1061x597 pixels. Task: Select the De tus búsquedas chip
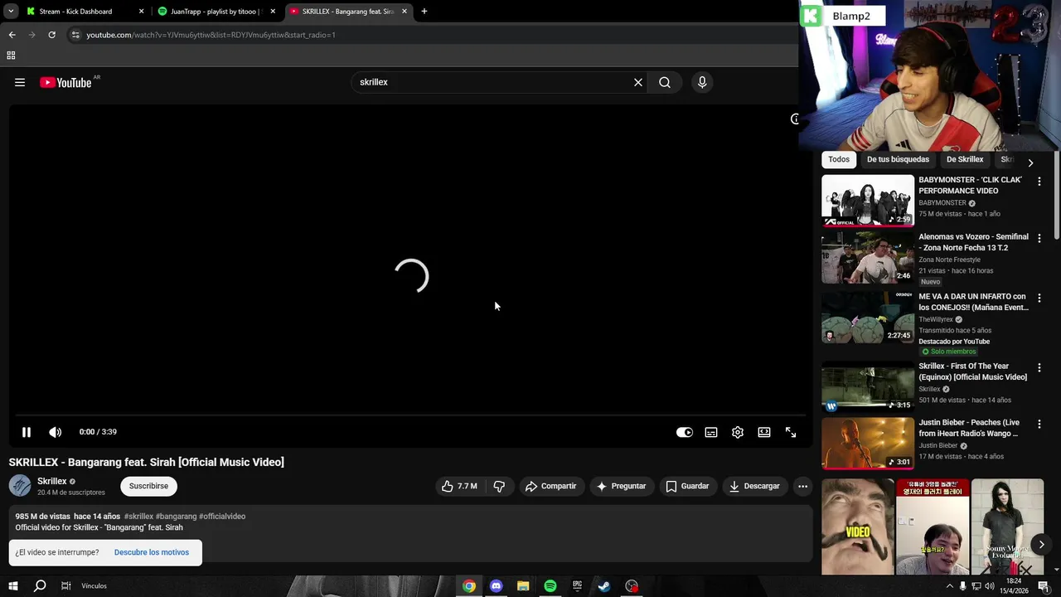click(x=898, y=159)
